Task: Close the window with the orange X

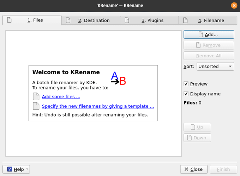Action: click(x=234, y=6)
